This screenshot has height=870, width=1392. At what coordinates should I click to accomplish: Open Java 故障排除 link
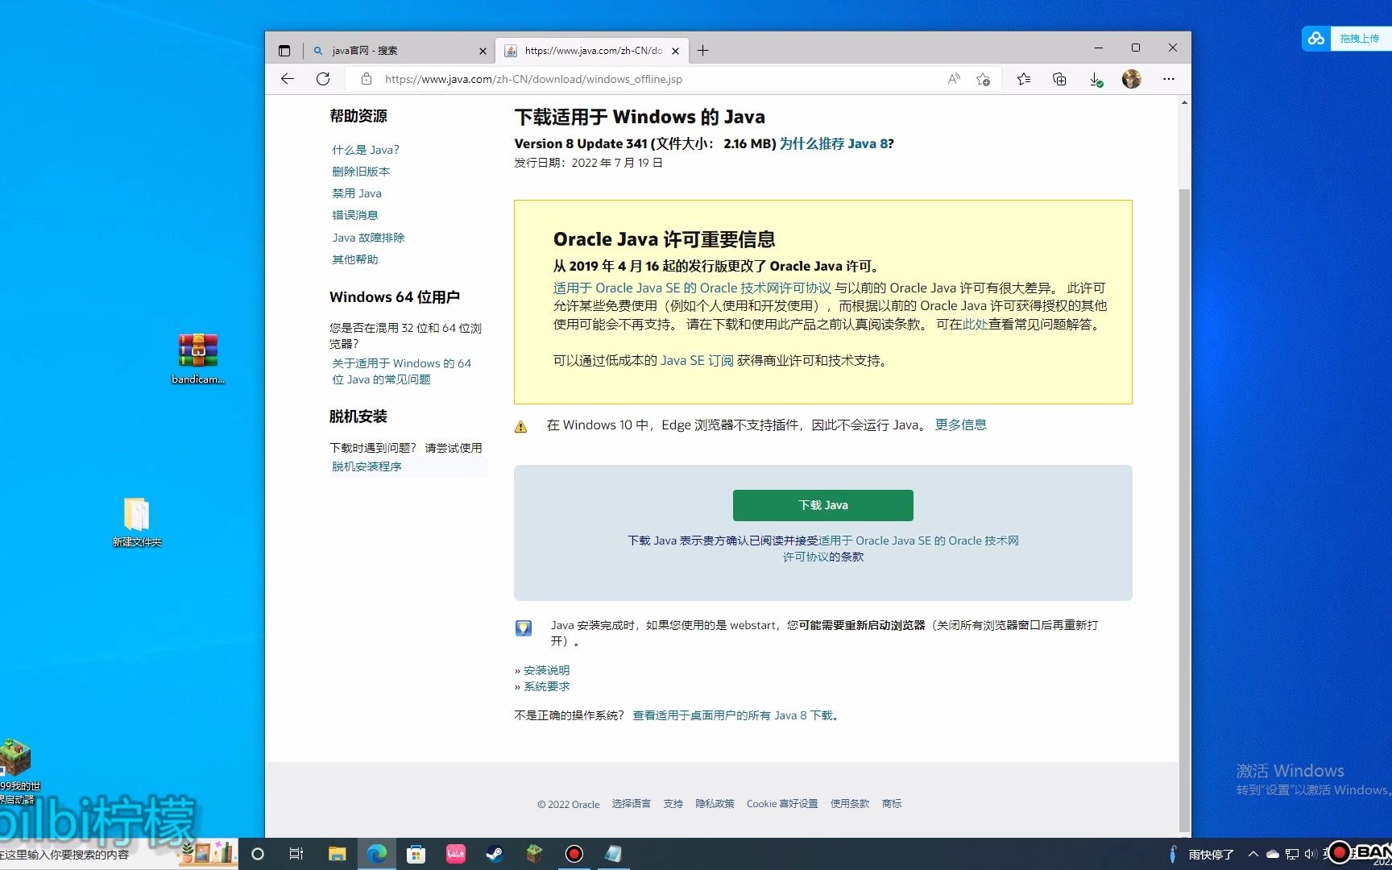coord(369,238)
